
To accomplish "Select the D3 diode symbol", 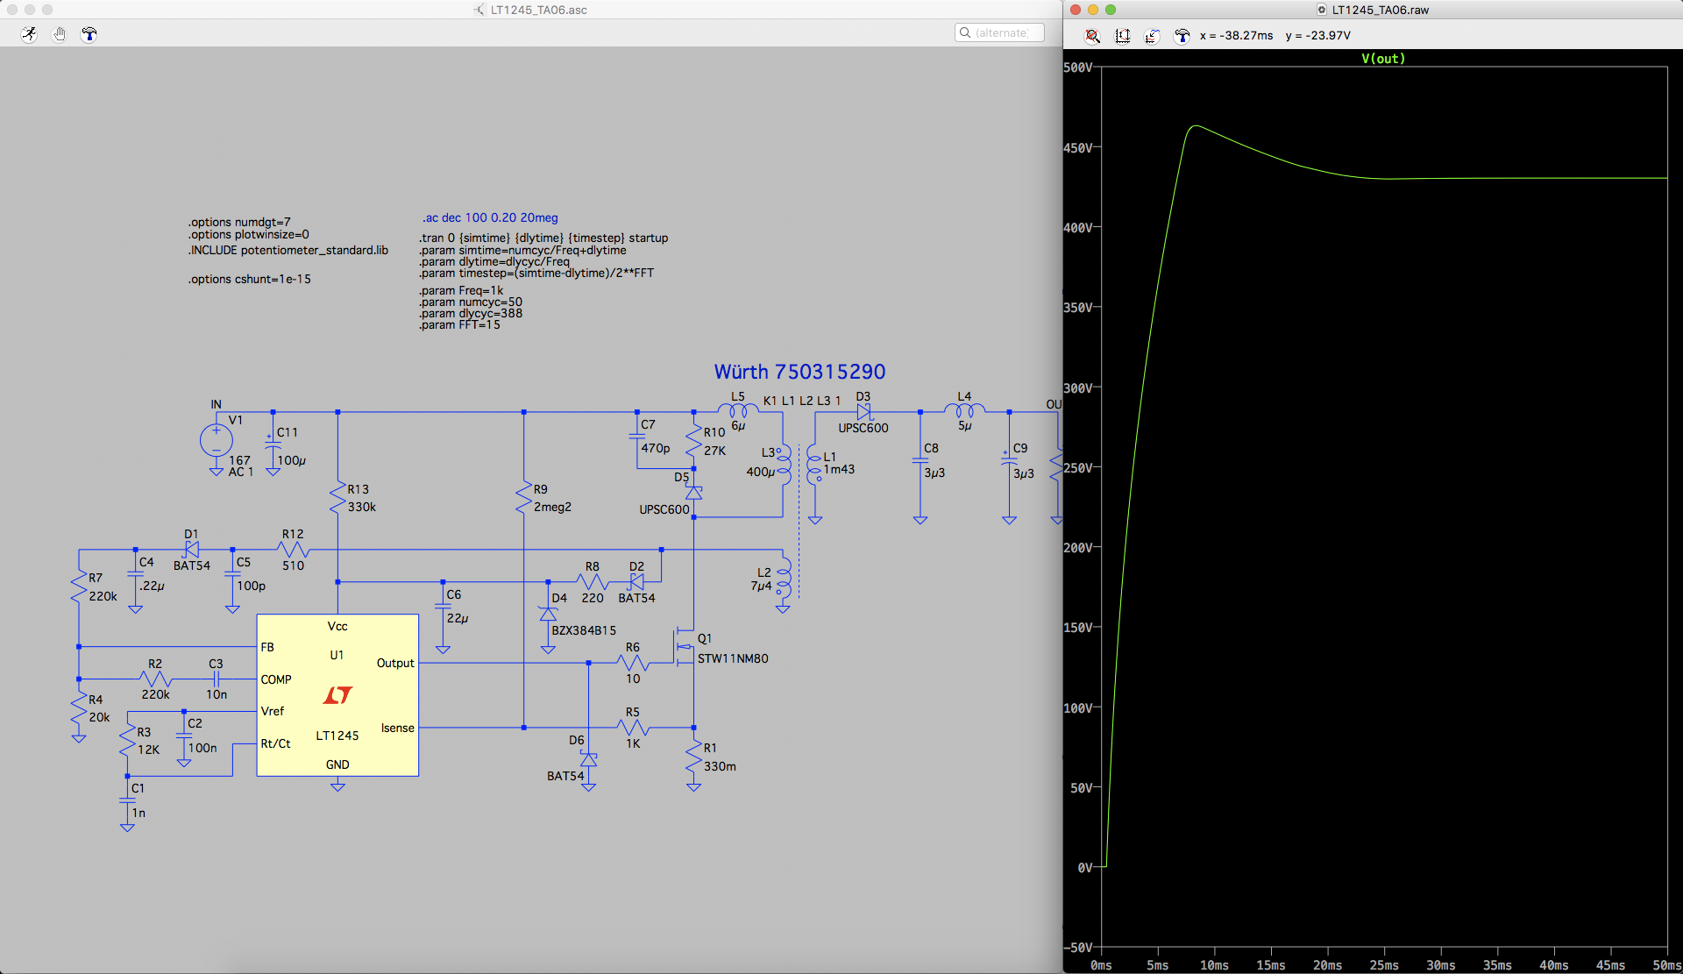I will click(x=863, y=412).
